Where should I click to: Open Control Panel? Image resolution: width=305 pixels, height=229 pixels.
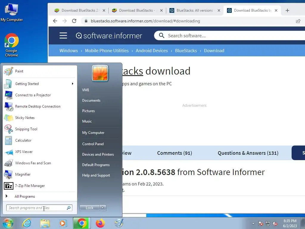tap(93, 144)
